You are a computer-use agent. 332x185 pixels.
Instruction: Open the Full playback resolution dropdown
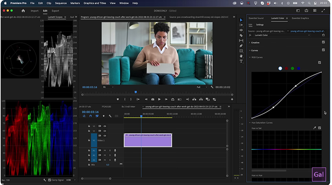(x=202, y=87)
